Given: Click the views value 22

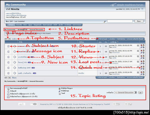Looking at the screenshot, I should (x=106, y=46).
